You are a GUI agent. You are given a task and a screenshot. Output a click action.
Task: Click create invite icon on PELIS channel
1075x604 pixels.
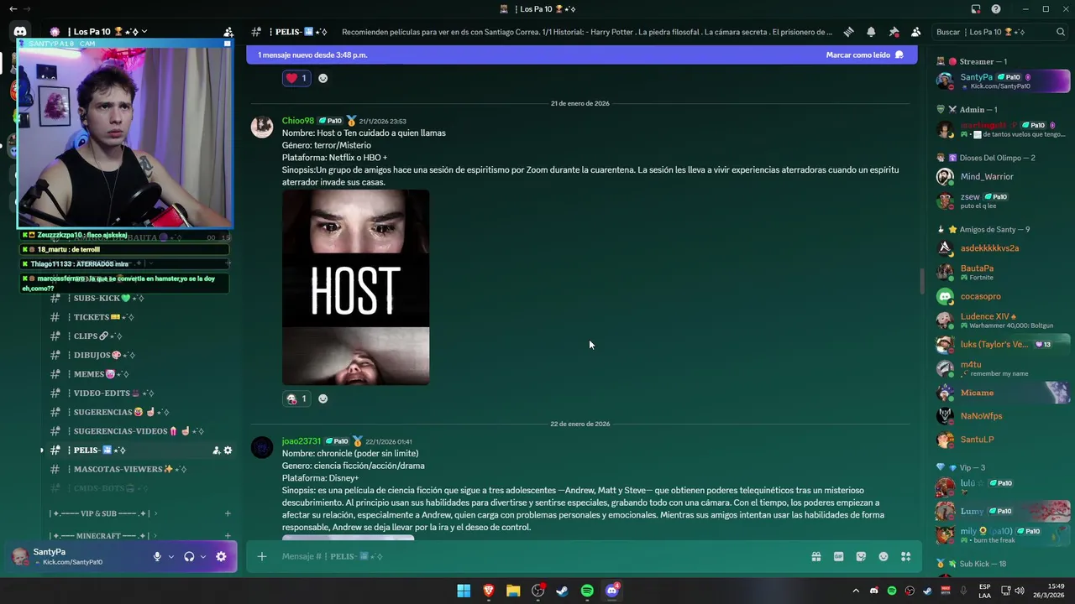tap(216, 450)
